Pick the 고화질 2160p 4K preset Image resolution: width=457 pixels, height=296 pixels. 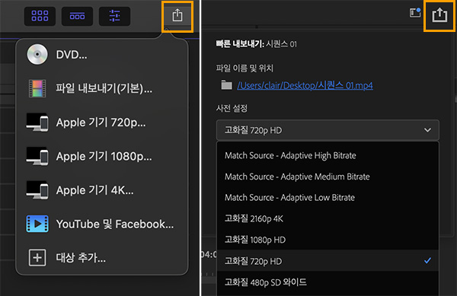click(328, 218)
